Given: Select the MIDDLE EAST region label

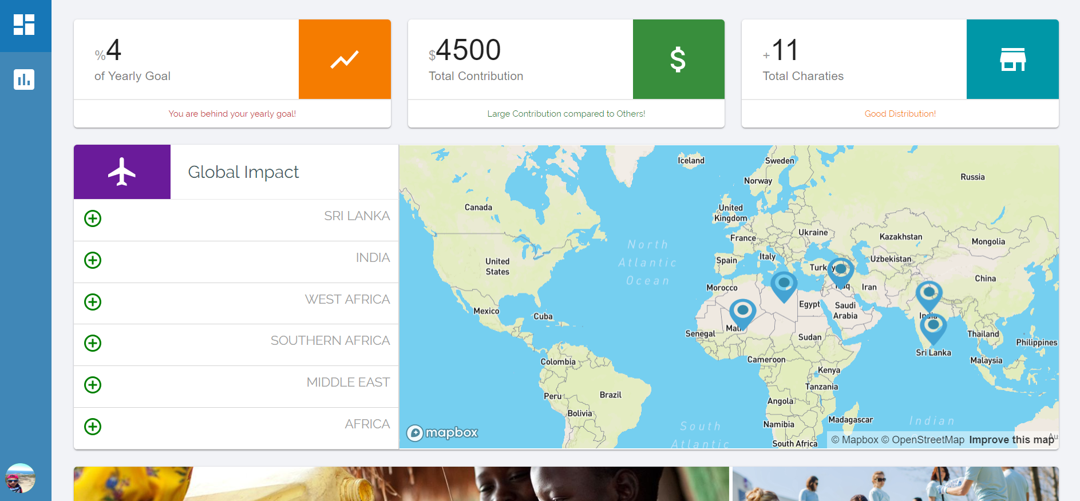Looking at the screenshot, I should pos(348,383).
